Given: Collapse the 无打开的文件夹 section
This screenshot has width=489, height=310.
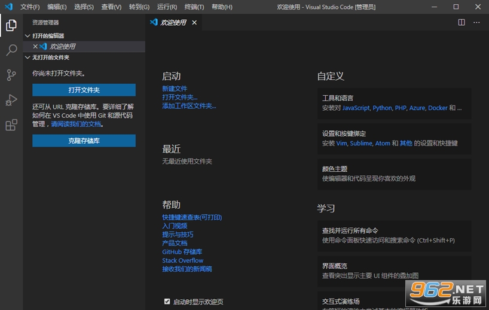Looking at the screenshot, I should point(27,57).
